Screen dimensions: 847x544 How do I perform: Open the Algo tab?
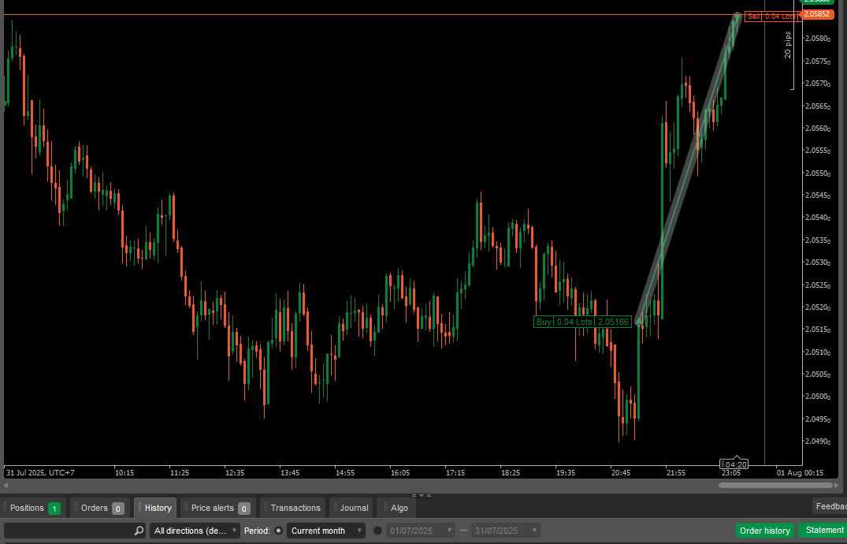point(396,509)
